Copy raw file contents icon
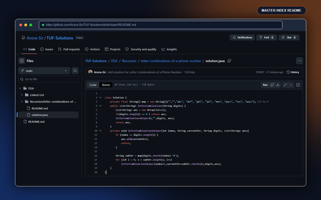 [x=272, y=85]
